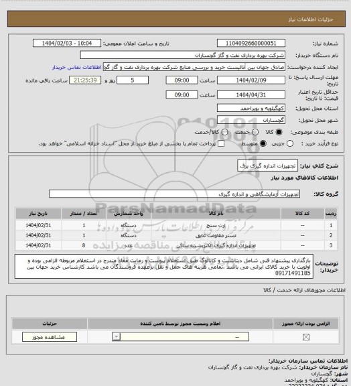The image size is (351, 386).
Task: Toggle the الزامی بودن ارائه مجوز checkbox
Action: [306, 337]
